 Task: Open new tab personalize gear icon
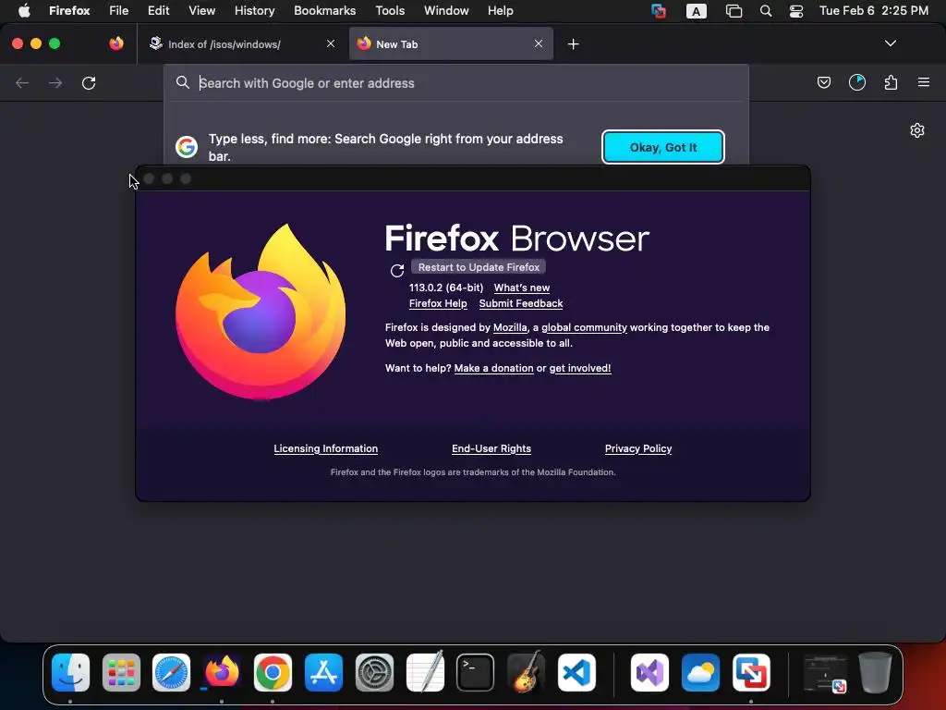coord(917,130)
